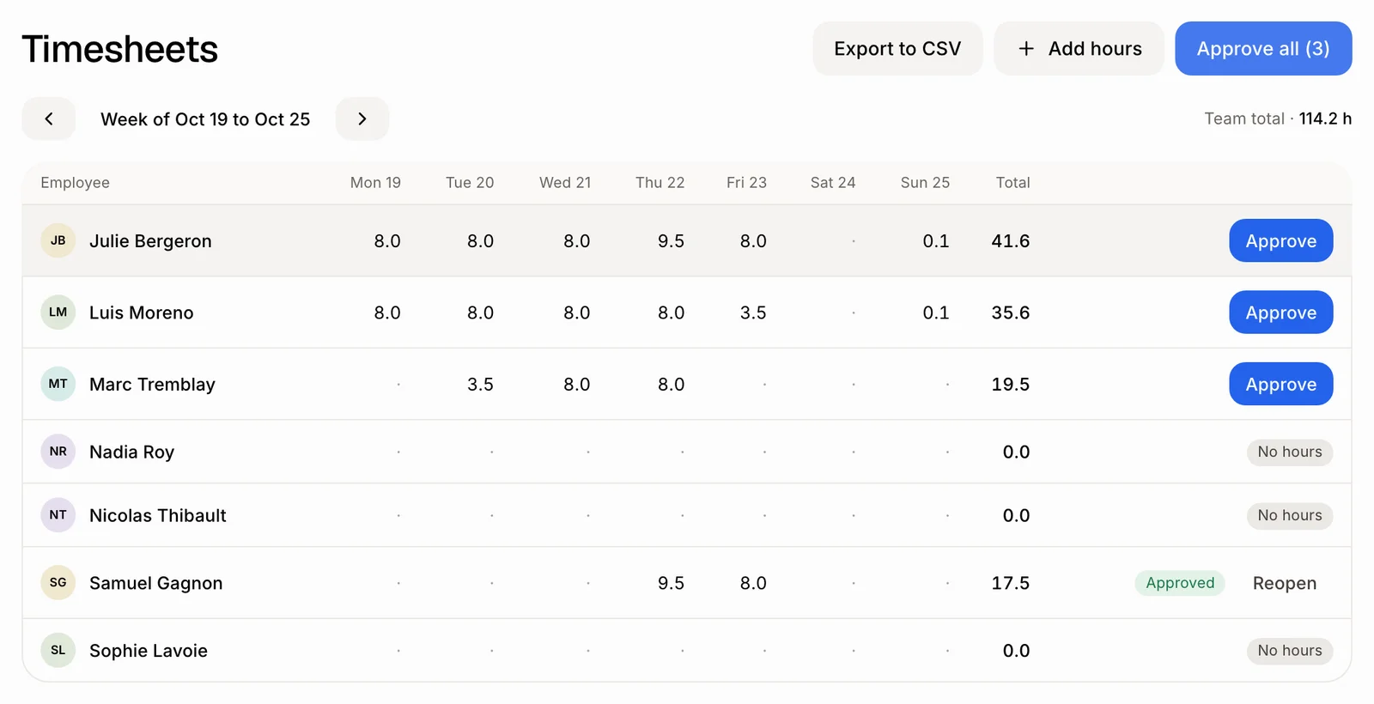Image resolution: width=1374 pixels, height=704 pixels.
Task: Click Marc Tremblay's MT avatar
Action: coord(58,384)
